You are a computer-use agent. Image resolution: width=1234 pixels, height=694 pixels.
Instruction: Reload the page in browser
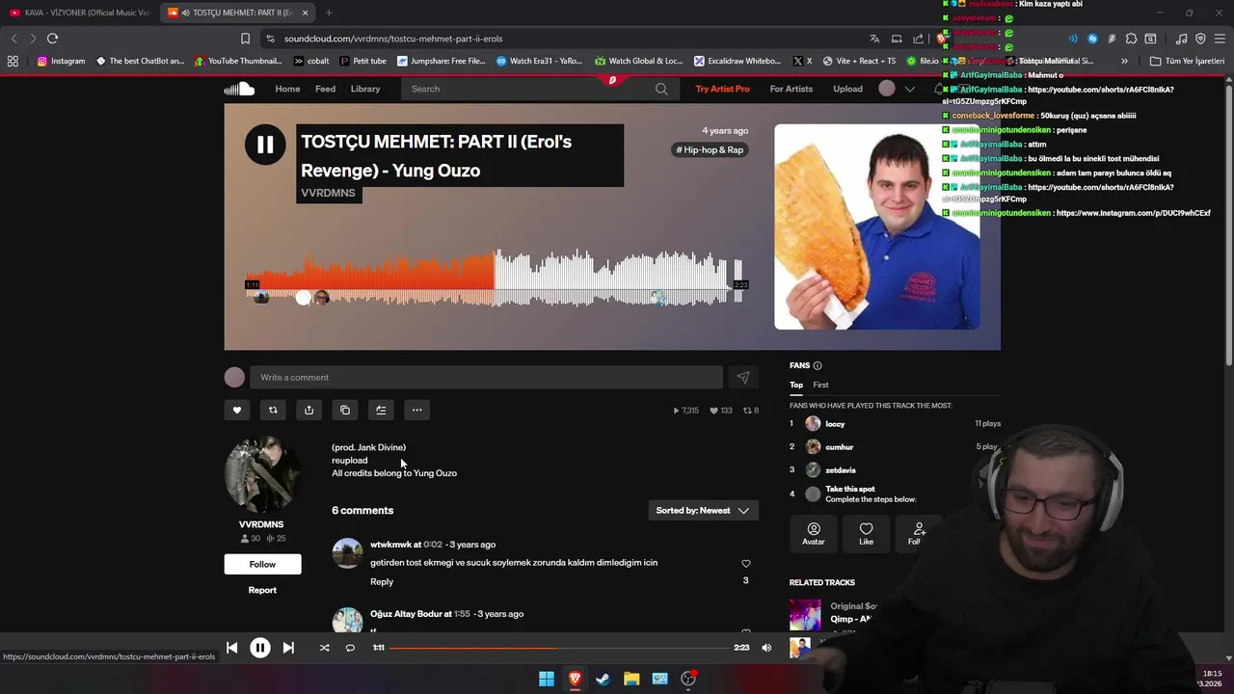pos(52,39)
